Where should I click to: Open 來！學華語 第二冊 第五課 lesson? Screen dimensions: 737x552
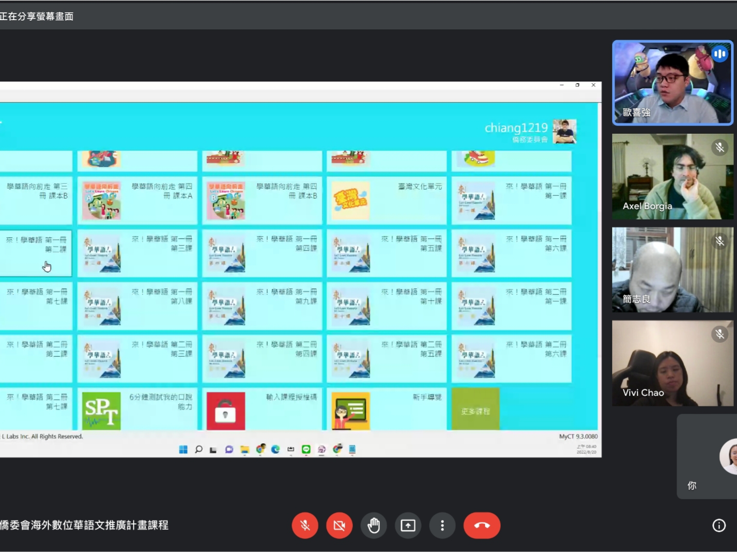[350, 359]
